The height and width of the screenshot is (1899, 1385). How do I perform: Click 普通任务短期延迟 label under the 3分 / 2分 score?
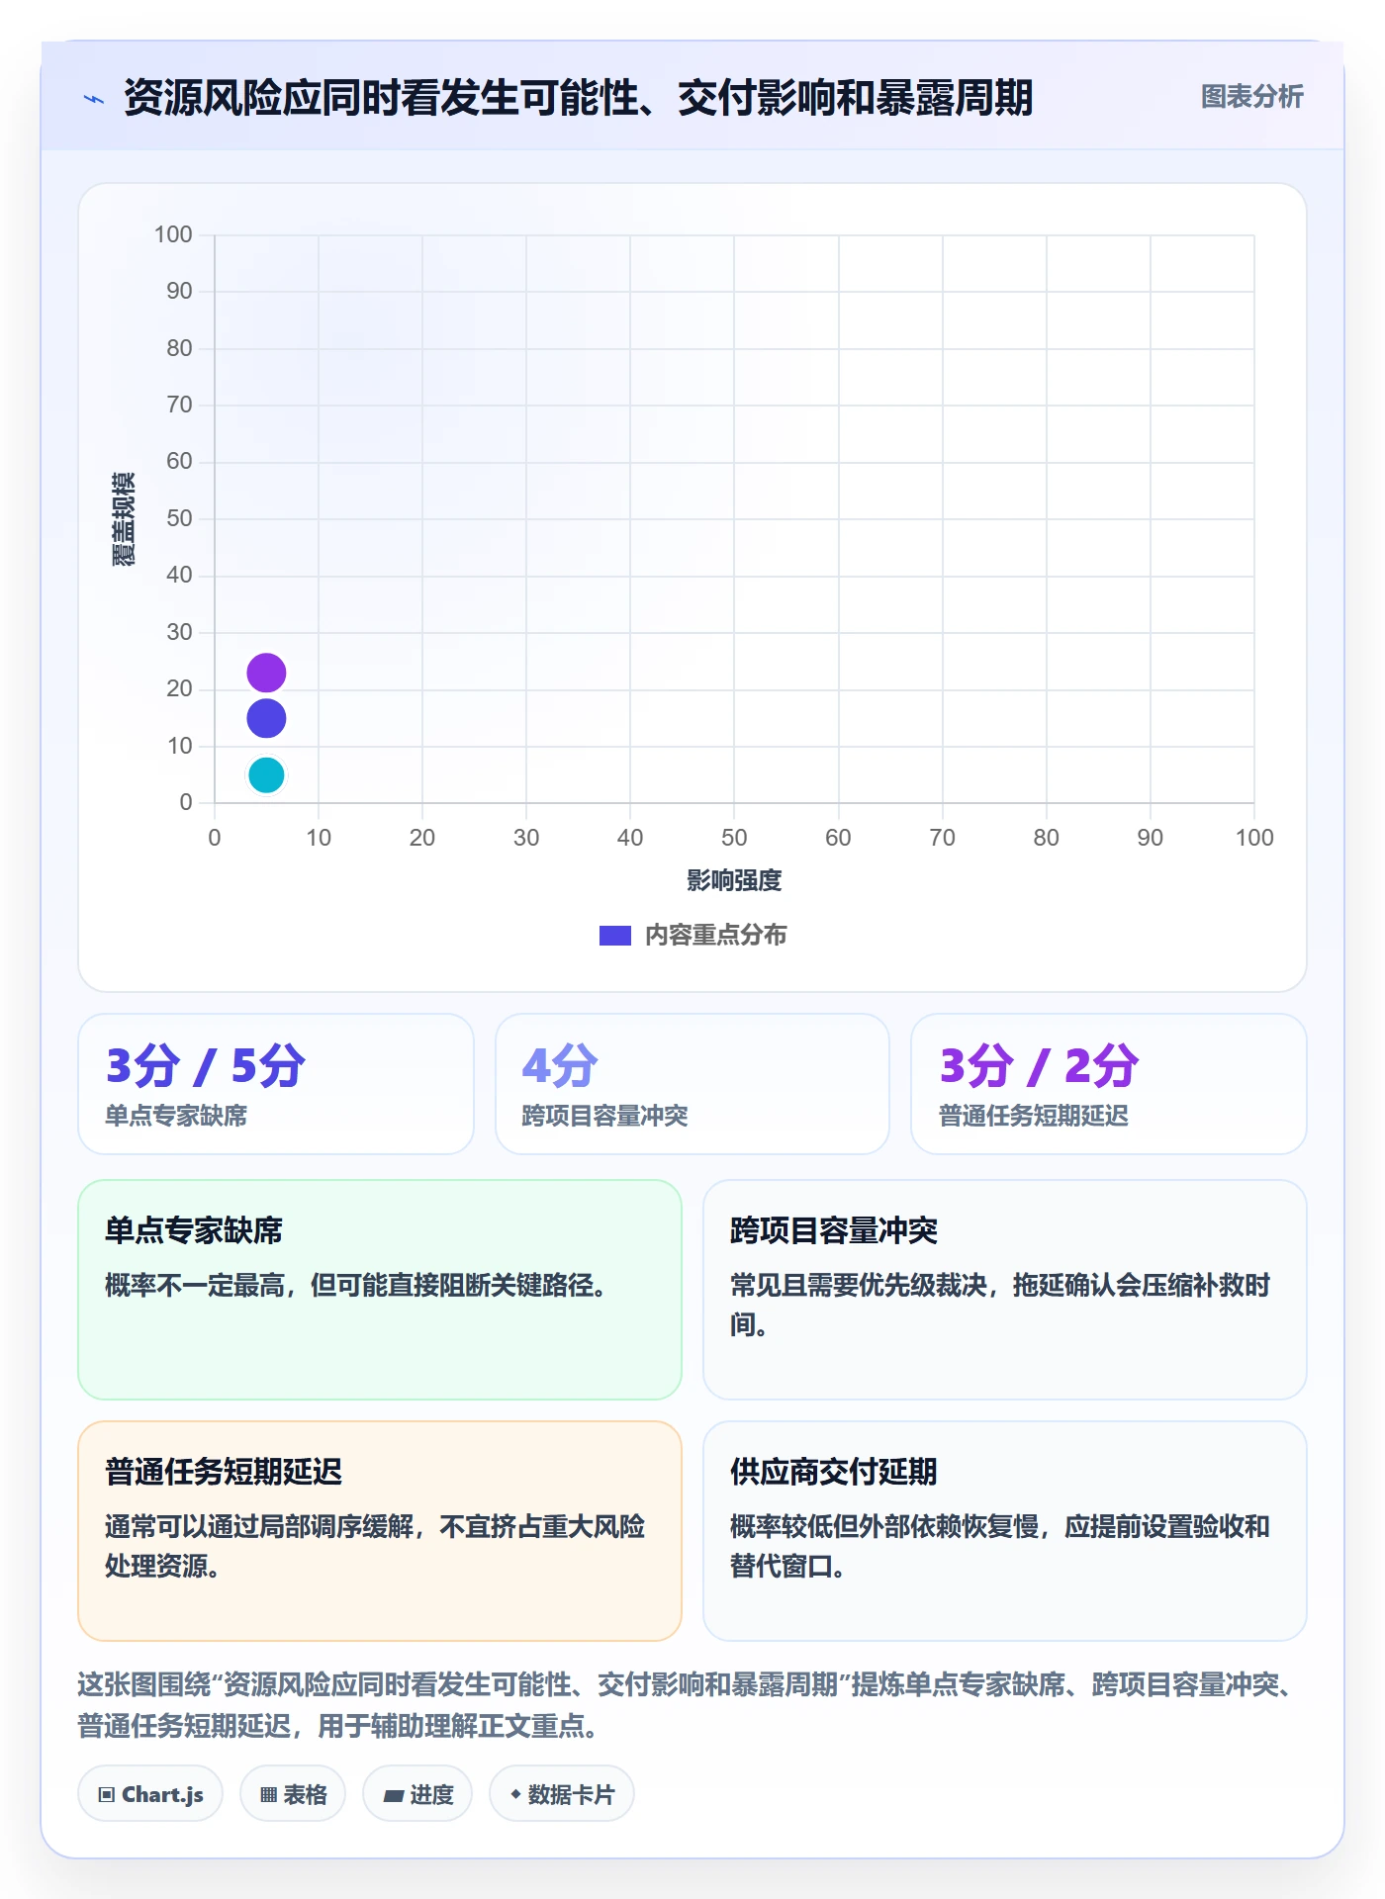tap(1033, 1116)
